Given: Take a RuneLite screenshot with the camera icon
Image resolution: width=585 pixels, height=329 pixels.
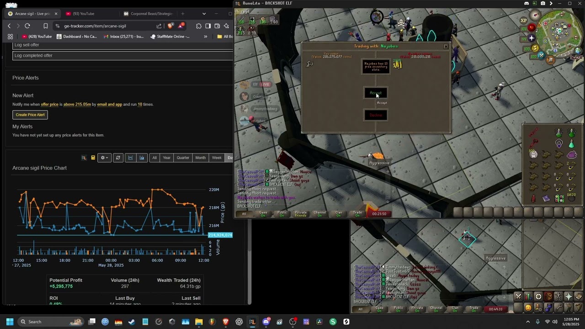Looking at the screenshot, I should pos(543,3).
